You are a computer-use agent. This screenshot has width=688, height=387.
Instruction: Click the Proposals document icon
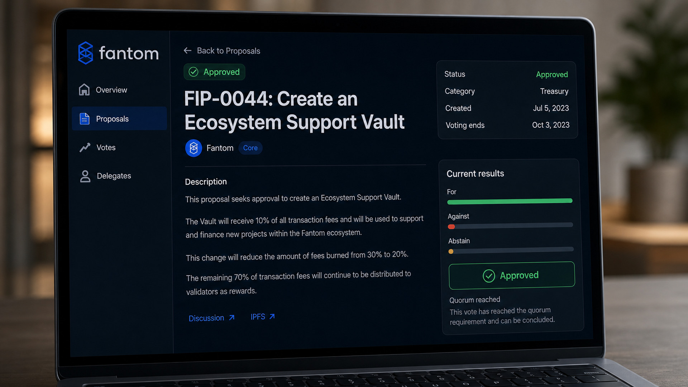[x=85, y=119]
